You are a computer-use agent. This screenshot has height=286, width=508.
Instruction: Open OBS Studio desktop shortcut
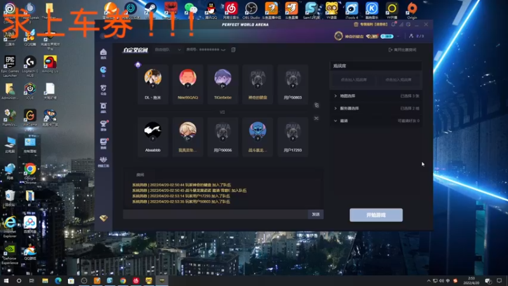click(x=251, y=10)
